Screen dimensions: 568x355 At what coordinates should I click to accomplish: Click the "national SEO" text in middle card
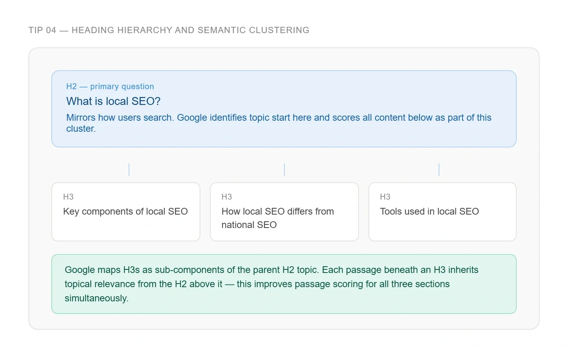click(x=249, y=225)
